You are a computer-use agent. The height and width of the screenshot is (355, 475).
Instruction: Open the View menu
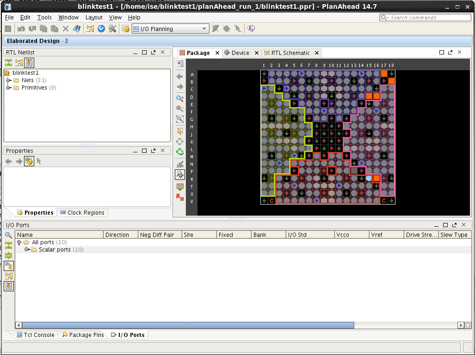(115, 18)
